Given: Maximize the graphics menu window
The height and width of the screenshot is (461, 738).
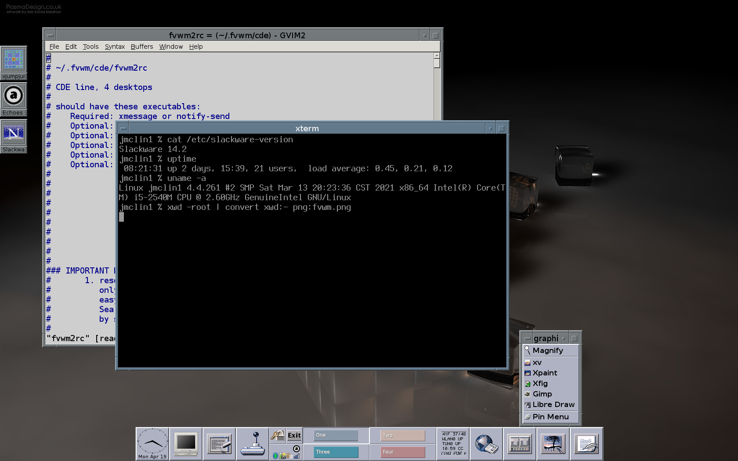Looking at the screenshot, I should (x=574, y=339).
